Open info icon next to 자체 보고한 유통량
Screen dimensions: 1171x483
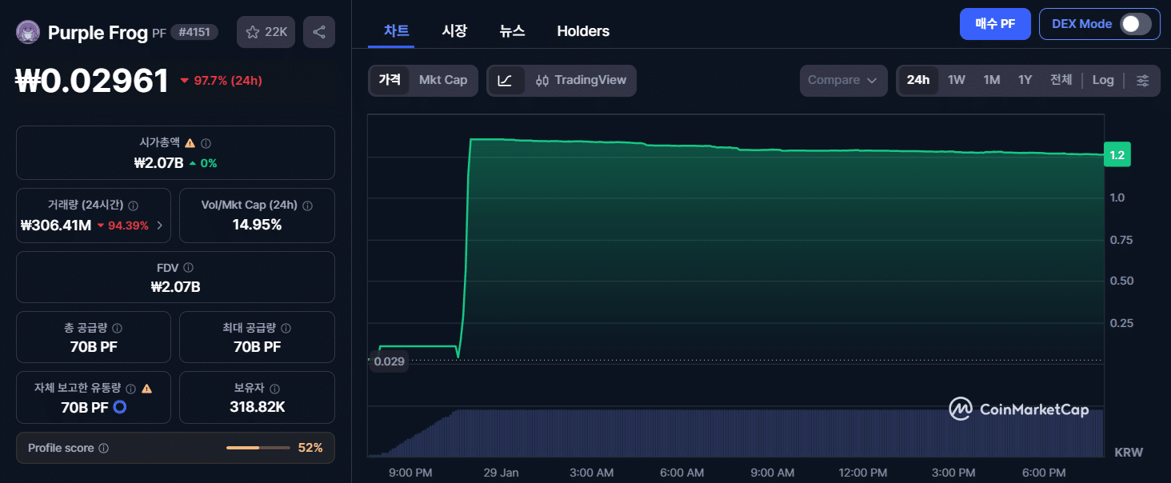(x=131, y=389)
